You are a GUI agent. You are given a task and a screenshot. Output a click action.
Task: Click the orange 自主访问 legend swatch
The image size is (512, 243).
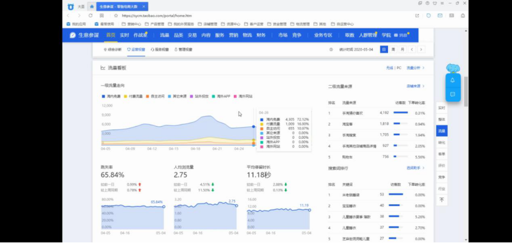[147, 96]
